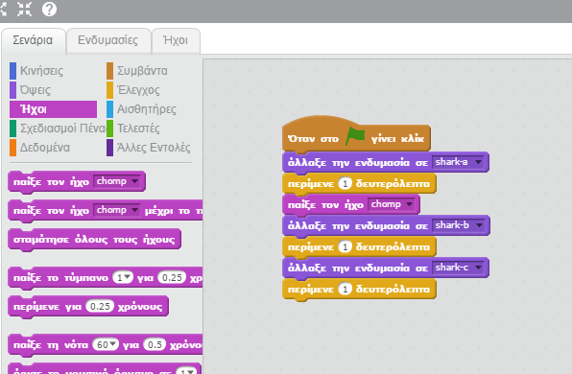This screenshot has height=374, width=572.
Task: Open the Συμβάντα block category
Action: [142, 71]
